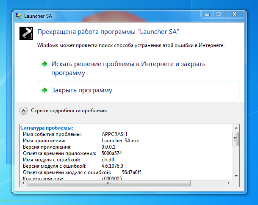Click the details vertical scrollbar down arrow
Screen dimensions: 258x205
(236, 176)
